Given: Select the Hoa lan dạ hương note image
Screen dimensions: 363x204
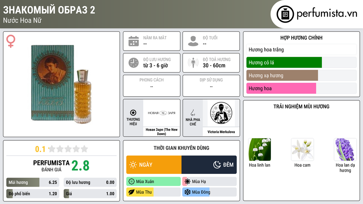Looking at the screenshot, I should point(345,149).
